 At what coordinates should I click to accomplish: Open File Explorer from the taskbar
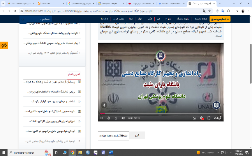point(80,152)
